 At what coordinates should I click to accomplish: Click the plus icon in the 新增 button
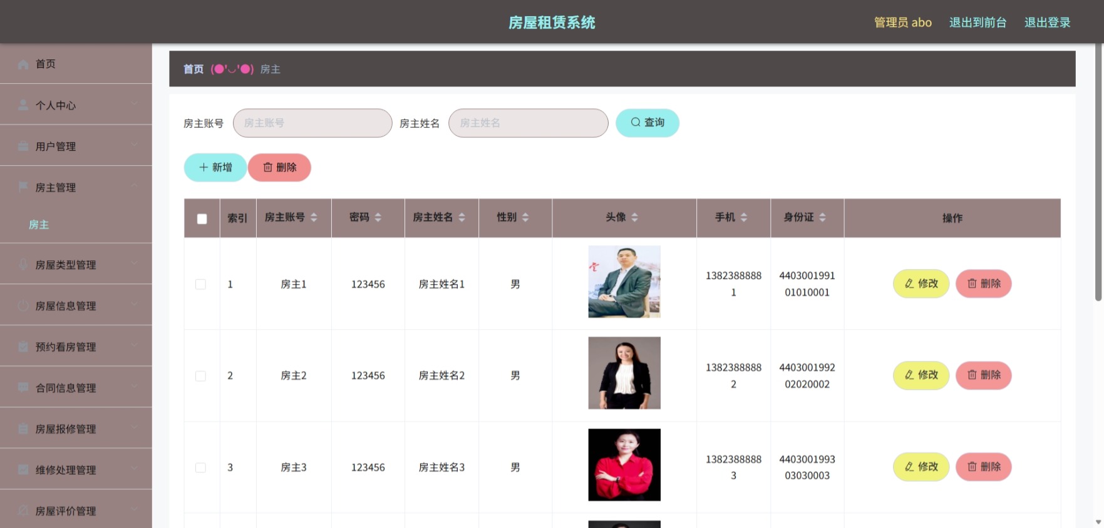(x=204, y=168)
